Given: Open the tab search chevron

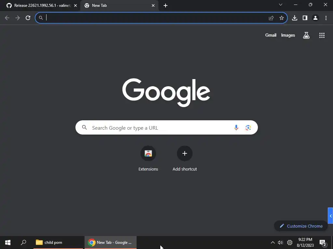Looking at the screenshot, I should 281,5.
